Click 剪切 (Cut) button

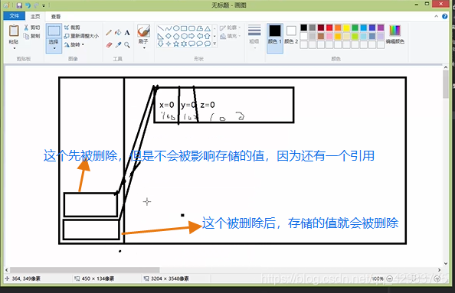coord(32,28)
